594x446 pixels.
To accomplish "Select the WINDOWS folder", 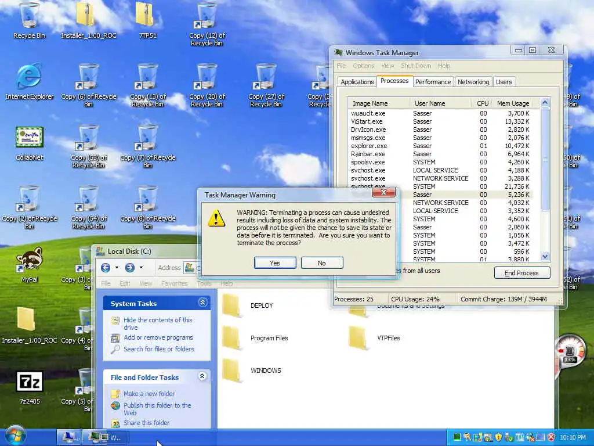I will (x=252, y=371).
